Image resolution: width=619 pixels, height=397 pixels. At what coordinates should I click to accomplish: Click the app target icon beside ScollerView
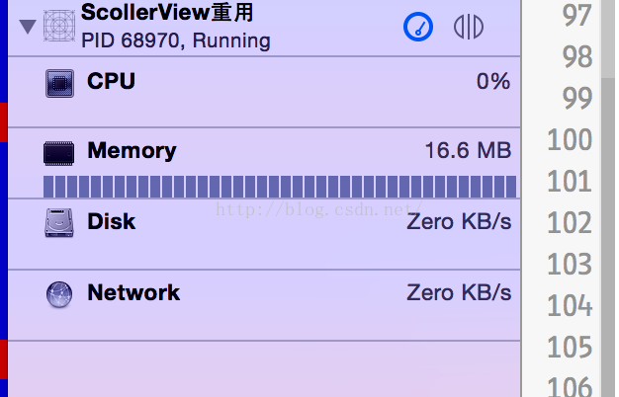pyautogui.click(x=59, y=26)
